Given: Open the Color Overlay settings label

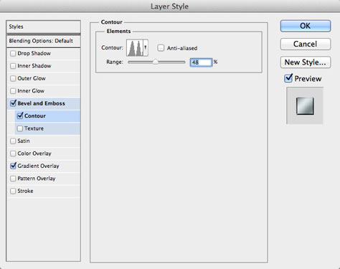Looking at the screenshot, I should tap(34, 154).
